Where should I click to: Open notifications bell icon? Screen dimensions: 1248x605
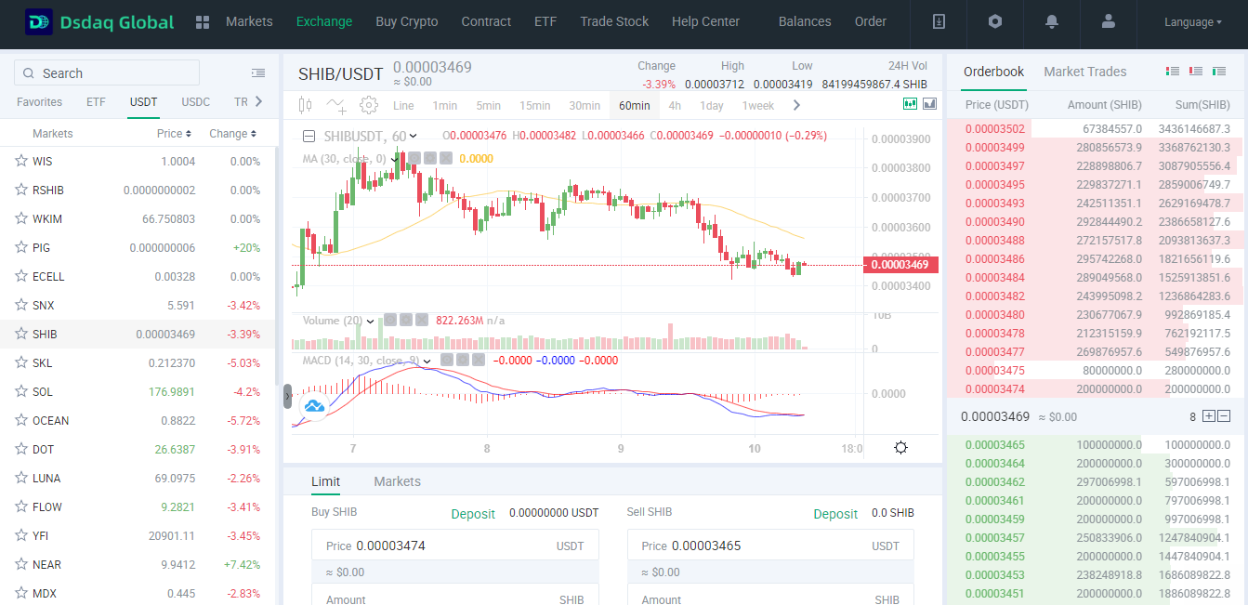pos(1052,21)
